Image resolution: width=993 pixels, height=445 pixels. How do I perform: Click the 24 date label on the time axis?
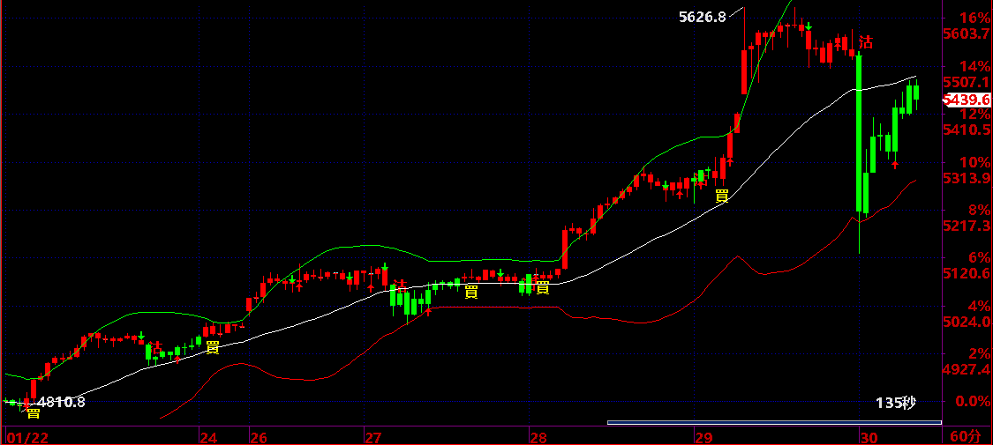209,437
